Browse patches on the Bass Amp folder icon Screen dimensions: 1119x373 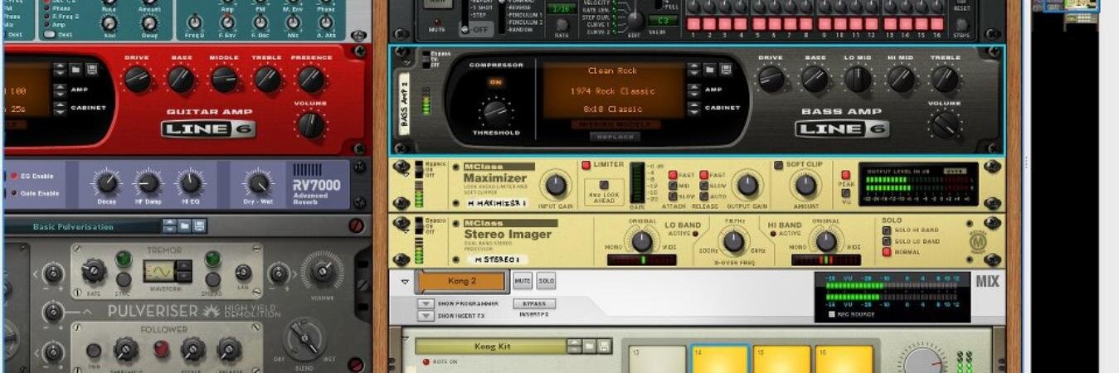pyautogui.click(x=711, y=70)
